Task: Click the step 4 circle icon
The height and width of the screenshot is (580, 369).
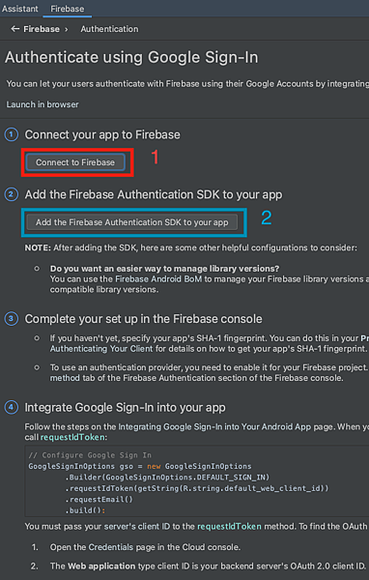Action: 11,407
